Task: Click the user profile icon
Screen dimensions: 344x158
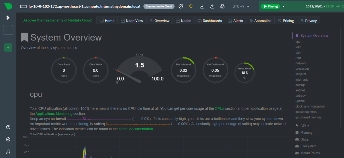Action: [8, 151]
